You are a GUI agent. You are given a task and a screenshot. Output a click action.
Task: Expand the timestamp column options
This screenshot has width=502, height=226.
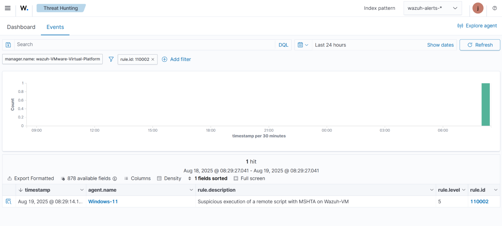82,190
